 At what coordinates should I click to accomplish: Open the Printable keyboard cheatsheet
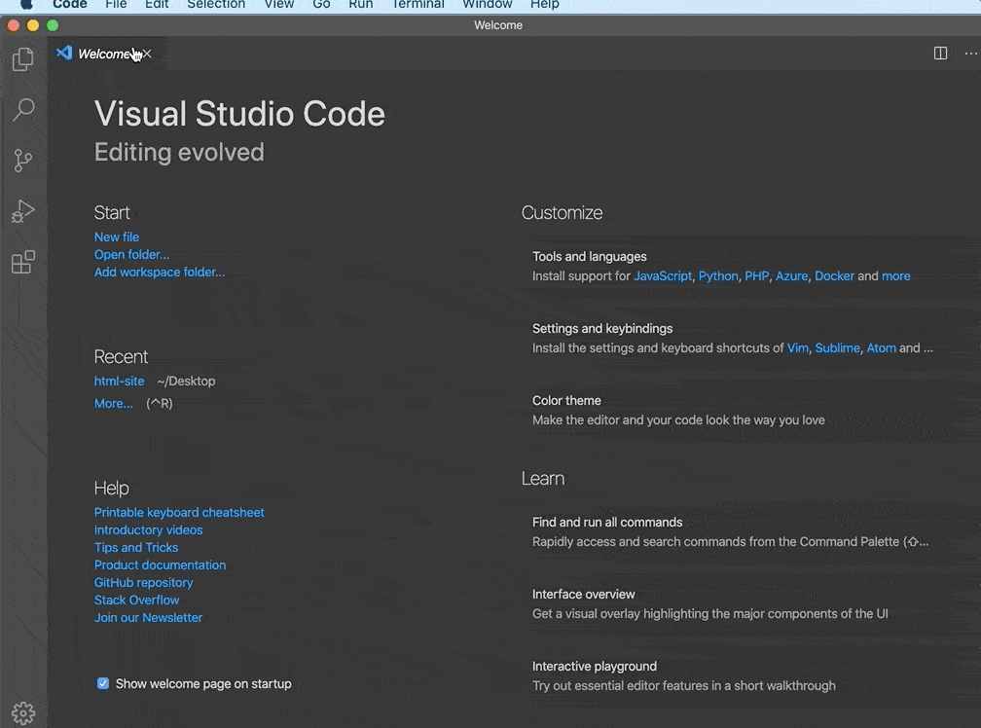click(179, 512)
